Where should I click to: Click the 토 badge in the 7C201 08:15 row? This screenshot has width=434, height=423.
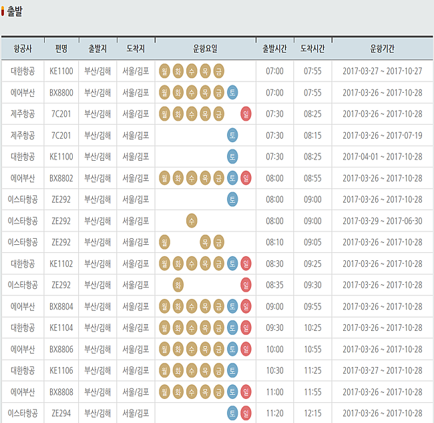[x=232, y=135]
